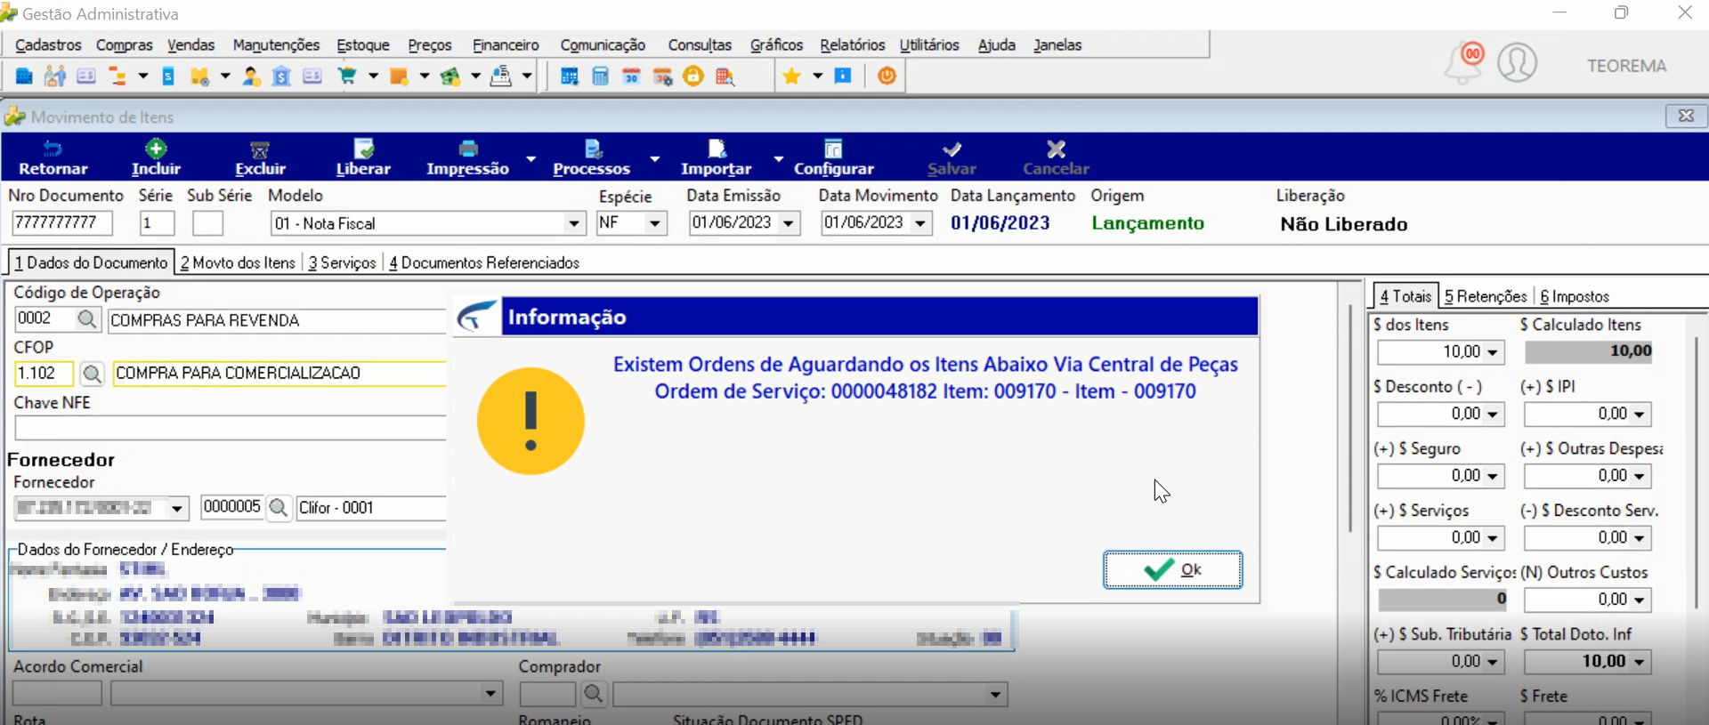Expand the Importar dropdown arrow

pos(779,158)
